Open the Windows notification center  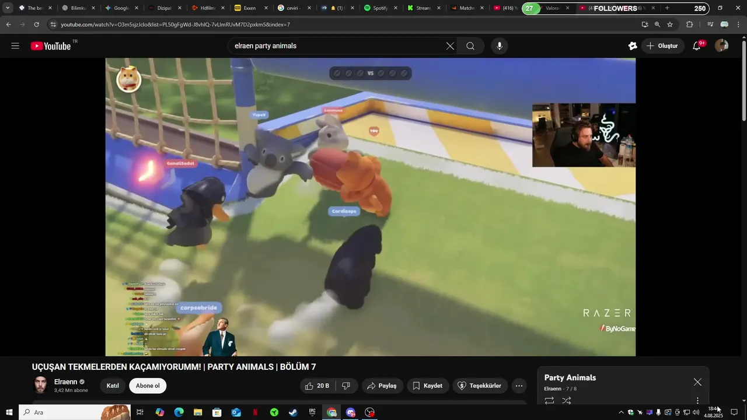(734, 412)
